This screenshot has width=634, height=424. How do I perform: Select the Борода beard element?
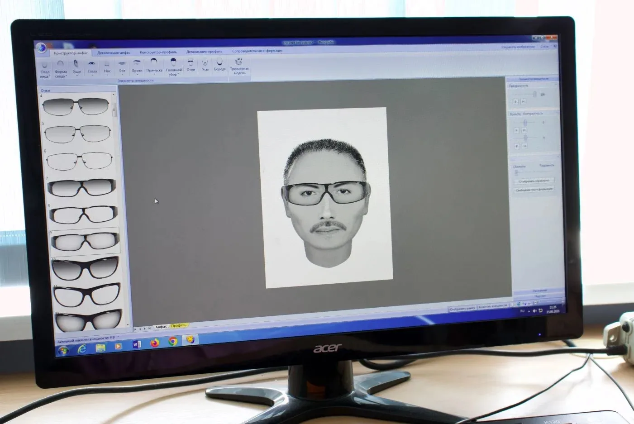[219, 65]
